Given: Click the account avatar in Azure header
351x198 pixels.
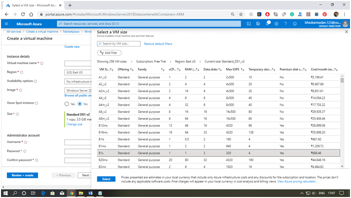Looking at the screenshot, I should tap(345, 24).
